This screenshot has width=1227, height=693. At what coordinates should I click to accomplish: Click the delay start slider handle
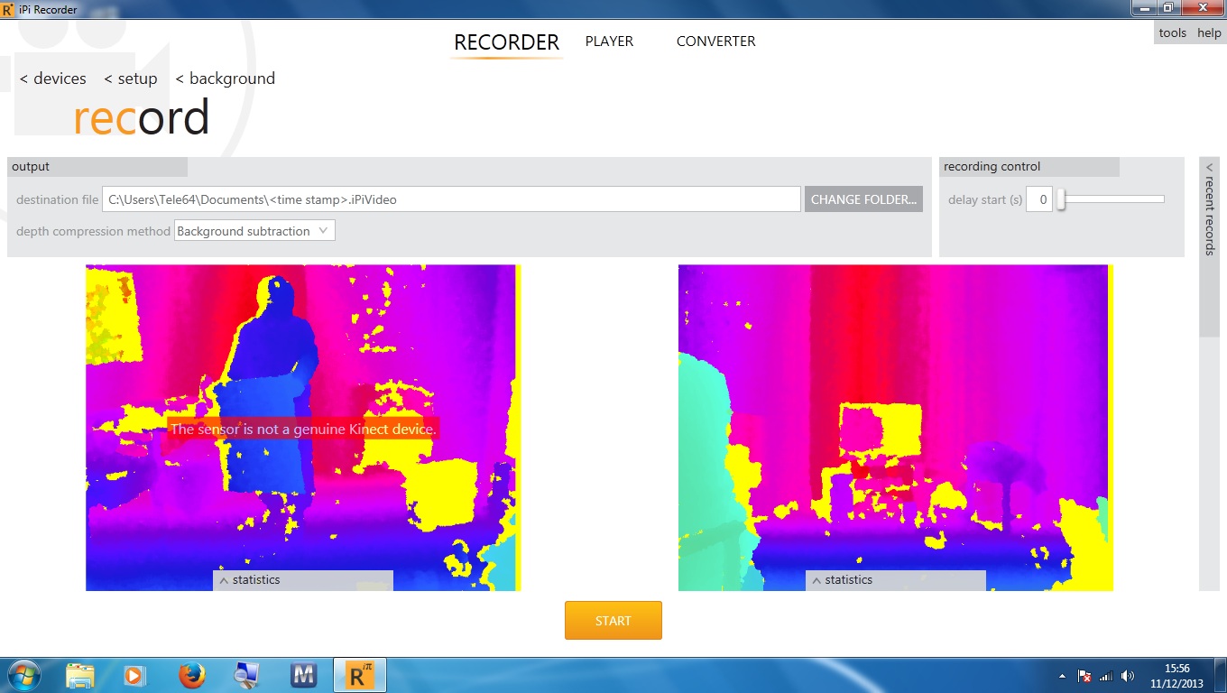[x=1062, y=199]
